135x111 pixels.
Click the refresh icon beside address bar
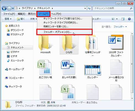coord(89,9)
